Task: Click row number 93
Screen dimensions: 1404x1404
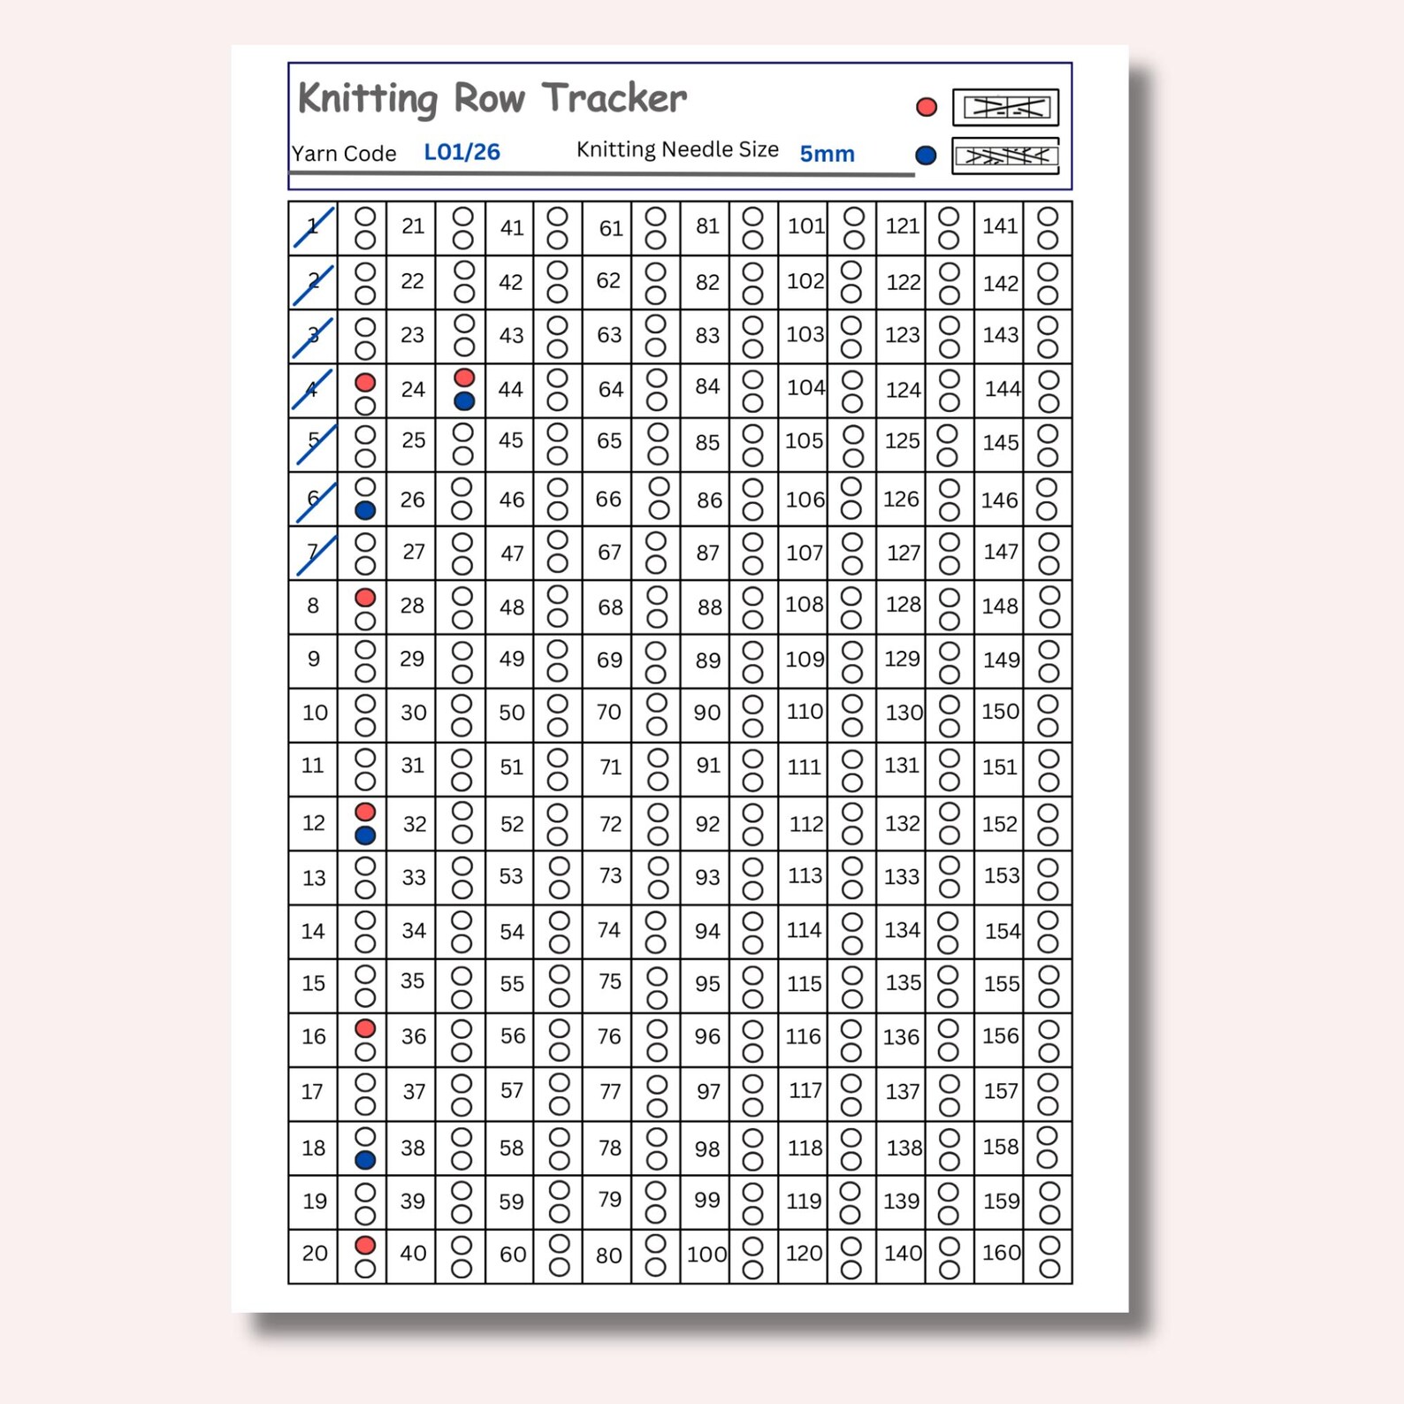Action: 707,877
